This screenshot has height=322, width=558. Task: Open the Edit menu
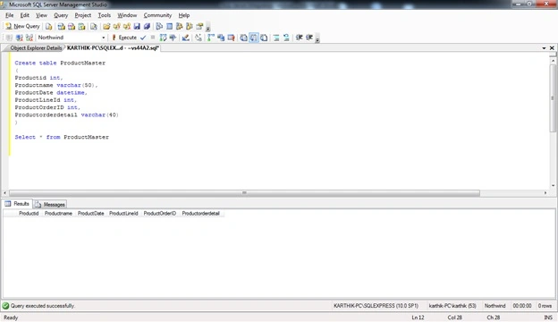24,15
